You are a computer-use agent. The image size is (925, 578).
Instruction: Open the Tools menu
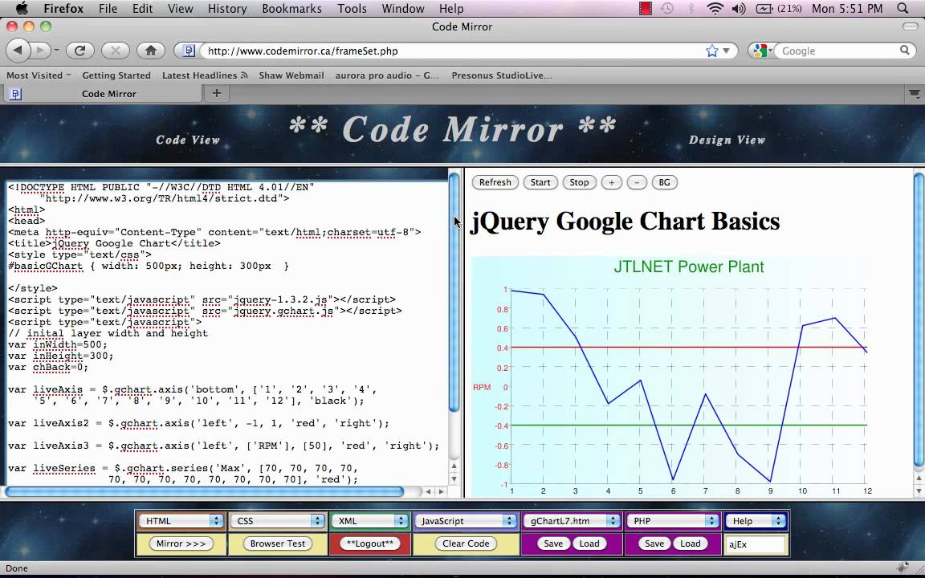click(352, 8)
